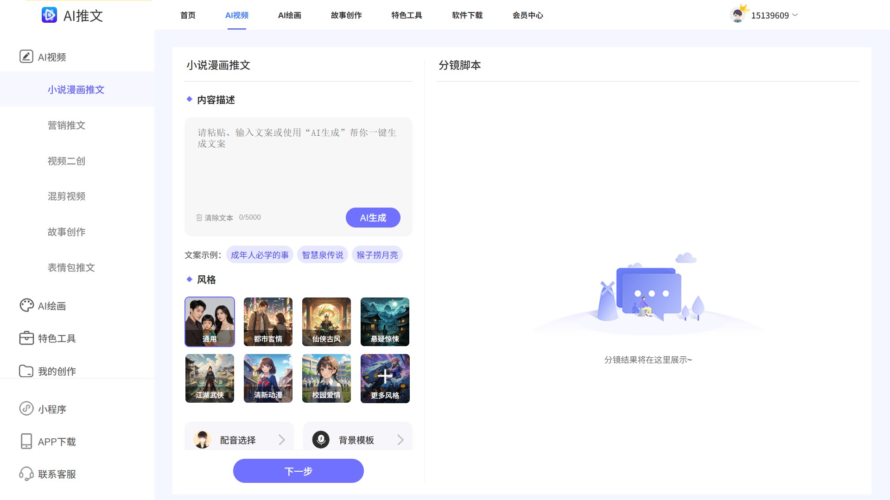Click into the content description text area
Screen dimensions: 890x500
coord(298,165)
